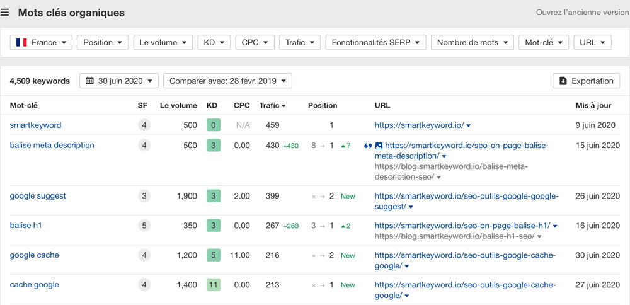This screenshot has height=305, width=630.
Task: Open the hamburger menu icon
Action: tap(5, 13)
